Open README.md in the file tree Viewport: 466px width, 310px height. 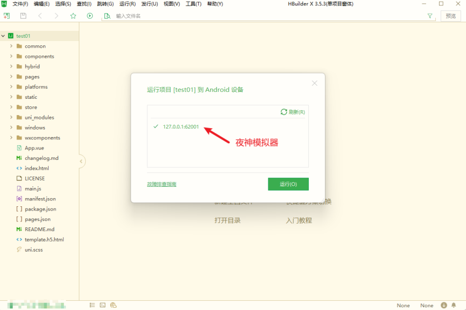click(x=39, y=229)
